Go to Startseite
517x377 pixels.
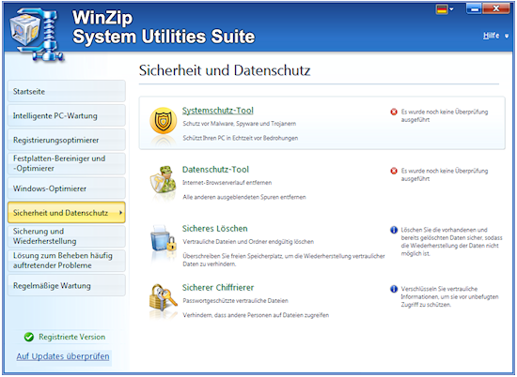67,91
